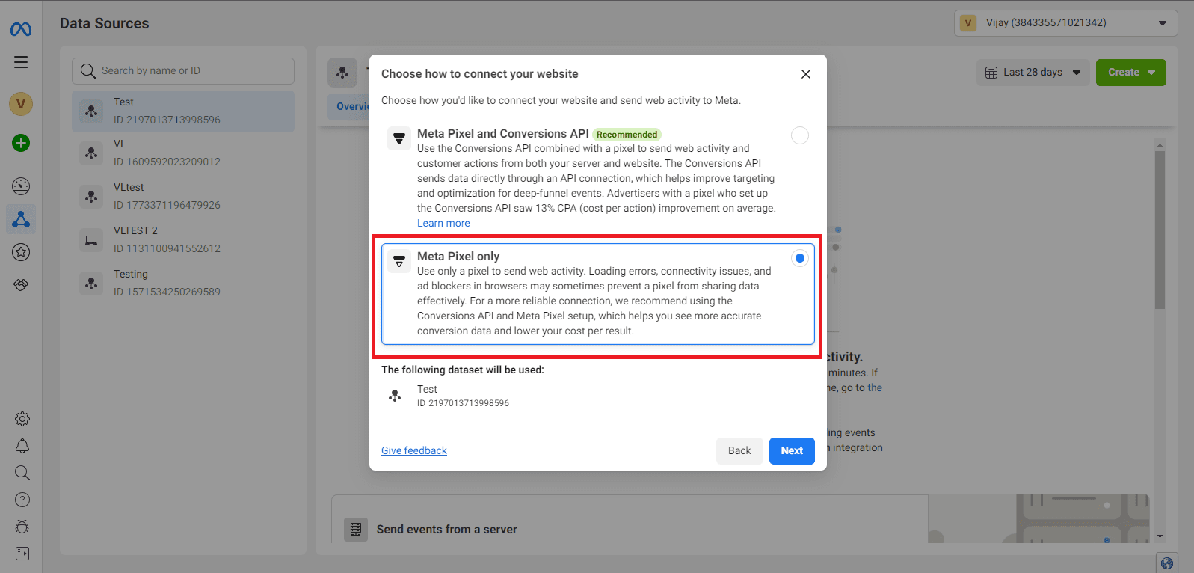This screenshot has height=573, width=1194.
Task: Open the green Create dropdown
Action: pyautogui.click(x=1130, y=73)
